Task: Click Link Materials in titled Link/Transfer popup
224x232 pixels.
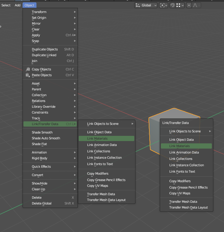Action: [186, 146]
